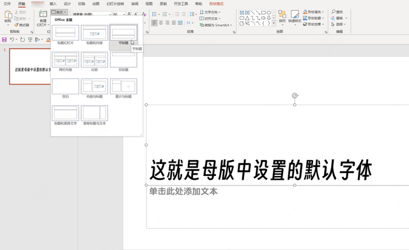Open Shape Fill (形状填充) dropdown
The image size is (409, 250).
coord(313,12)
